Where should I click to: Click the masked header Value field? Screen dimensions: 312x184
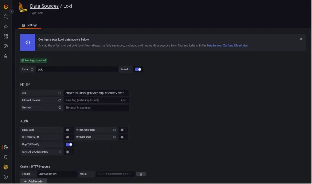[x=115, y=174]
